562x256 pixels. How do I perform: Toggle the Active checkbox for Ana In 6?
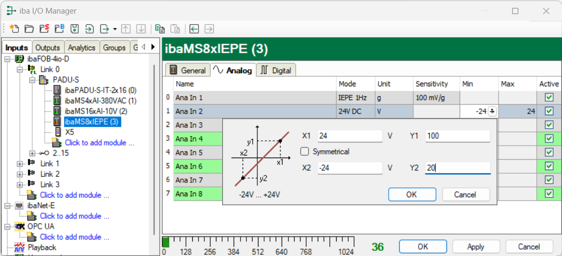pyautogui.click(x=549, y=166)
